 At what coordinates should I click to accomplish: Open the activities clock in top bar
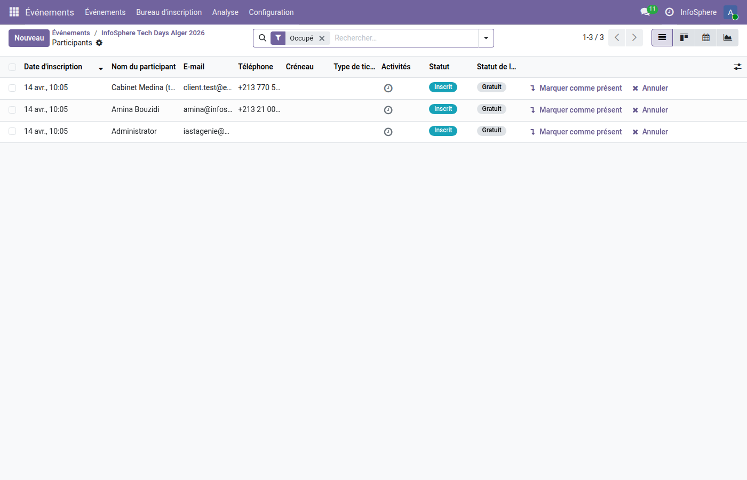669,12
